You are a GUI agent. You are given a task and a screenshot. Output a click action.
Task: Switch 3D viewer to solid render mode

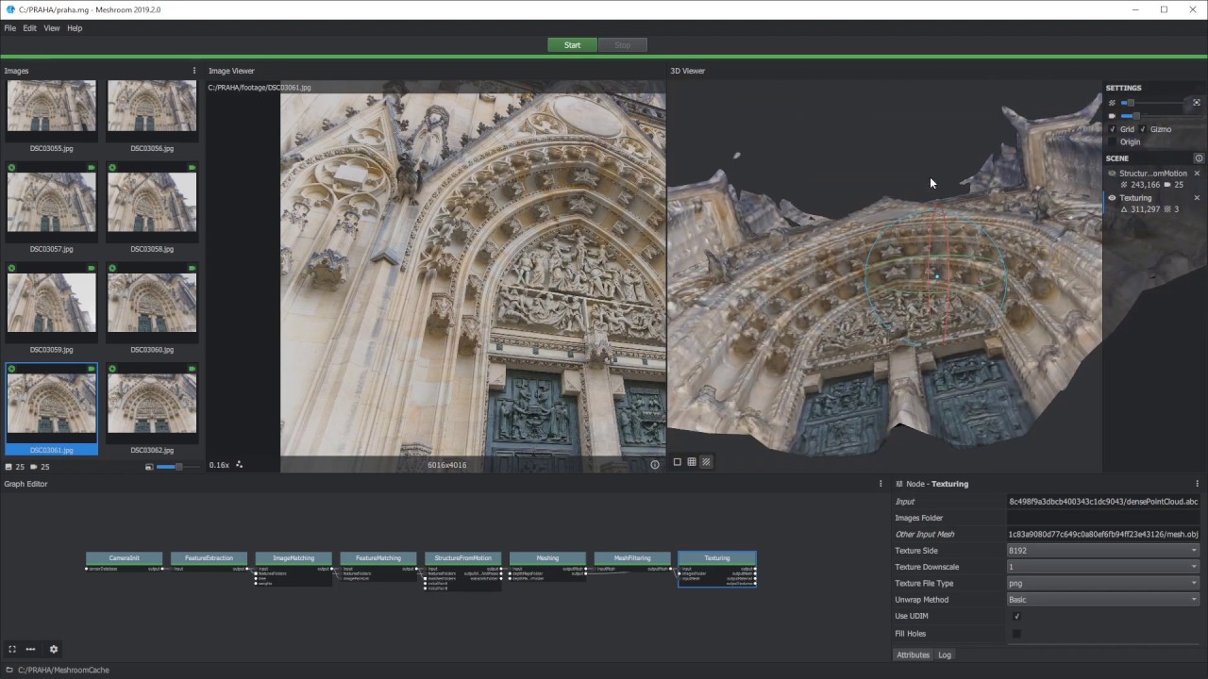(677, 462)
